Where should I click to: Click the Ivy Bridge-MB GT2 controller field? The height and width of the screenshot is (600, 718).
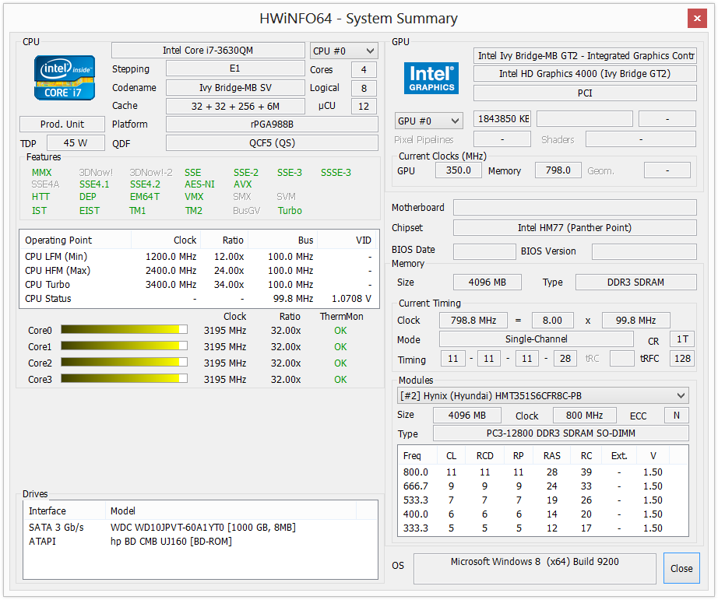coord(585,56)
